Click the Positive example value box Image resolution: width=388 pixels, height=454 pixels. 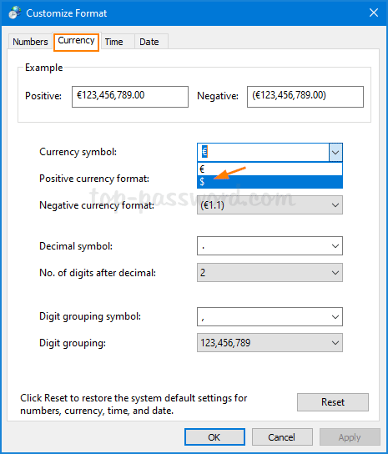click(x=130, y=97)
